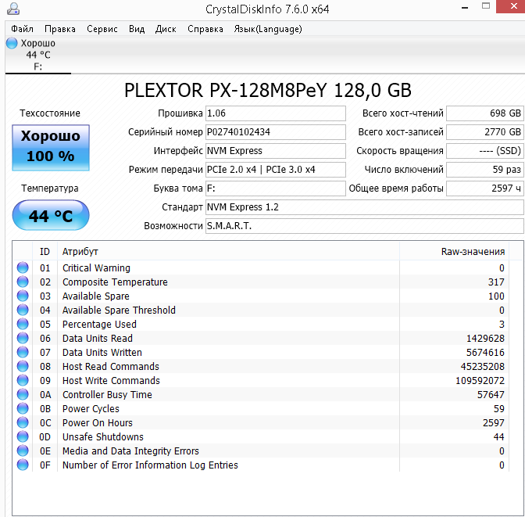Select the Percentage Used attribute text

(x=99, y=325)
